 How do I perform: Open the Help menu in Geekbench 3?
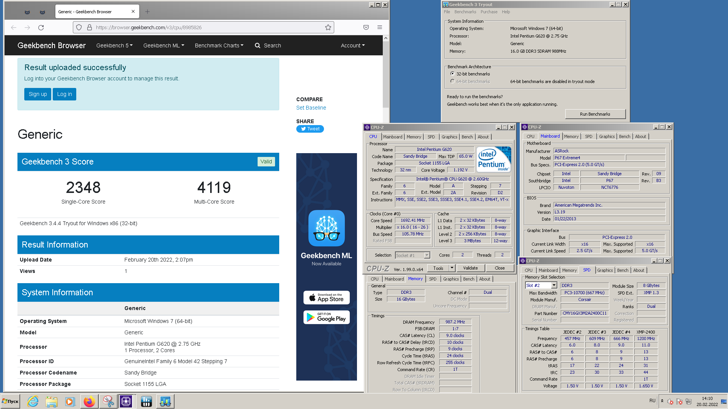pos(506,12)
